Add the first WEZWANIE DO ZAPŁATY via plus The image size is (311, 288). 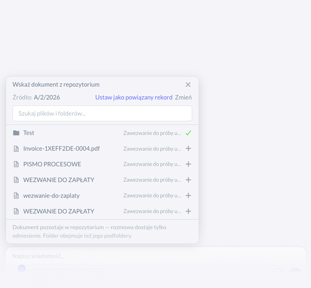pyautogui.click(x=188, y=180)
